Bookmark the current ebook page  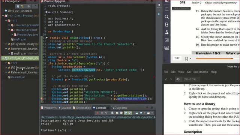(187, 58)
